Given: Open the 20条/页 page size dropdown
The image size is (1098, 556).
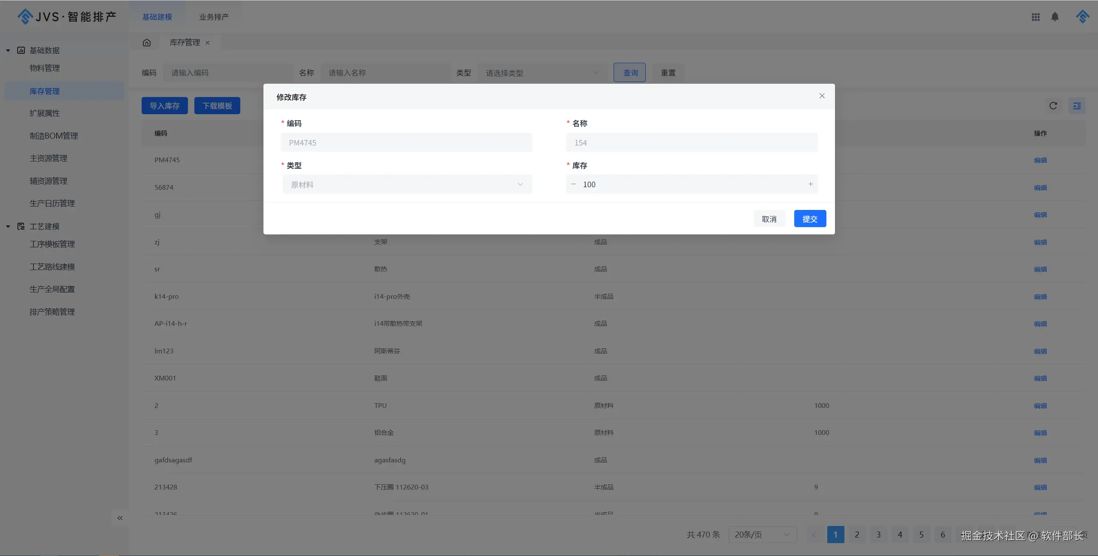Looking at the screenshot, I should coord(762,535).
